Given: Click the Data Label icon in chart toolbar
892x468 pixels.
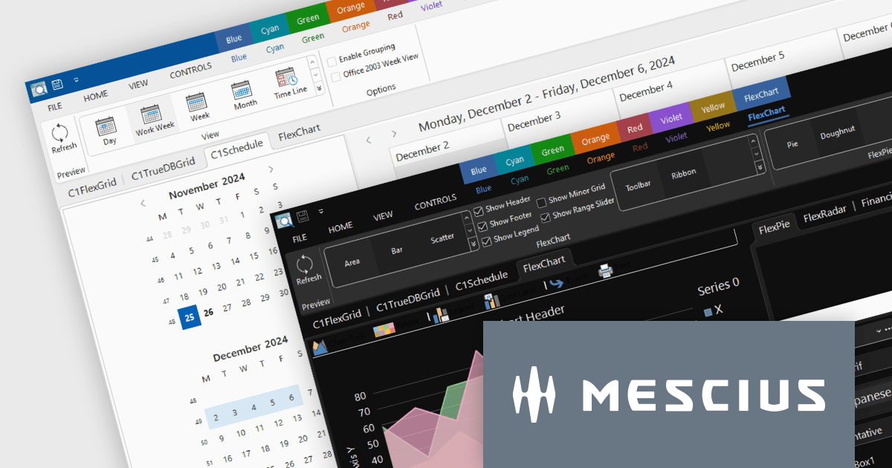Looking at the screenshot, I should 491,301.
